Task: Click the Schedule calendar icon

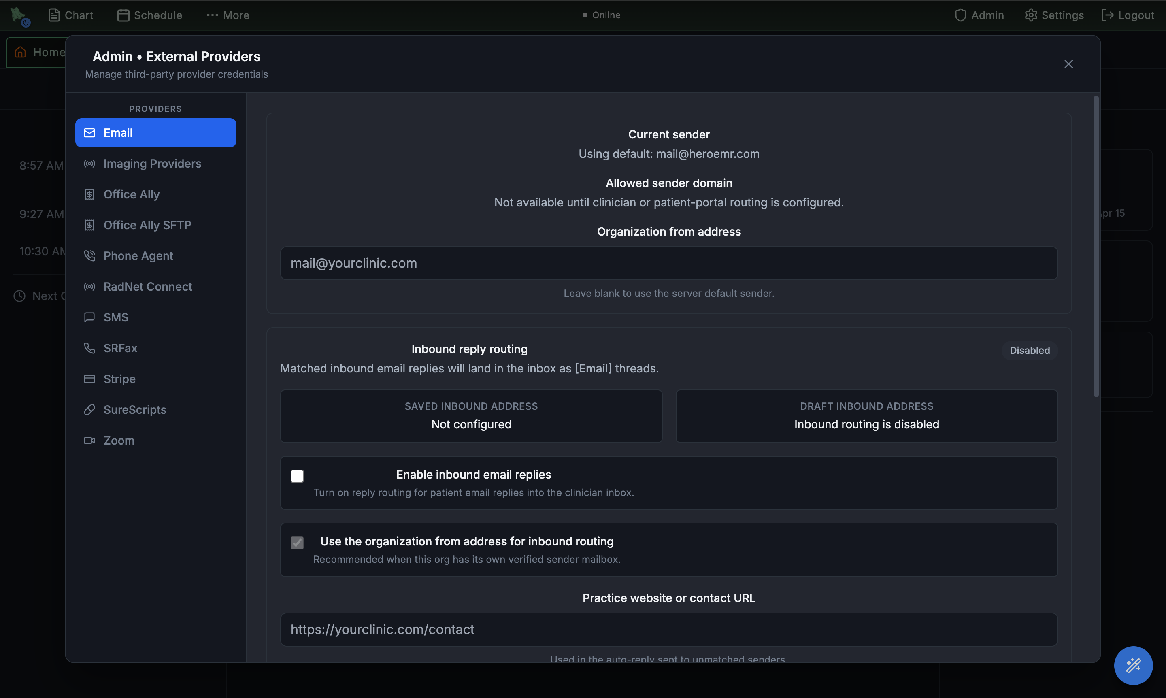Action: (x=123, y=15)
